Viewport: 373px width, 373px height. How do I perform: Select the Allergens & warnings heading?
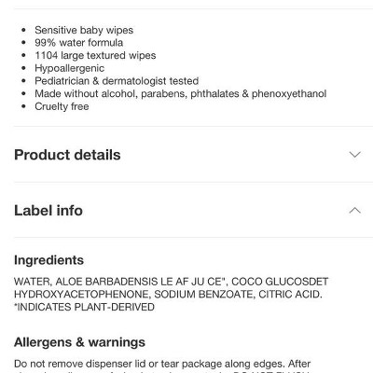[x=79, y=342]
